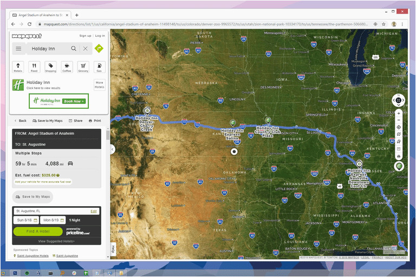Click the sidebar vertical scrollbar
Screen dimensions: 416x277
coord(108,135)
